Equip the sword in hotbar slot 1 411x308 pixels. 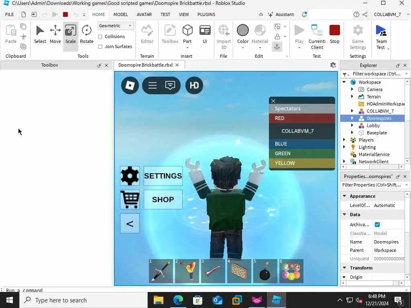click(161, 271)
